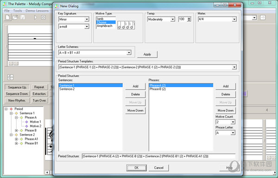Click Turn Over button in main window
The width and height of the screenshot is (278, 178).
39,101
